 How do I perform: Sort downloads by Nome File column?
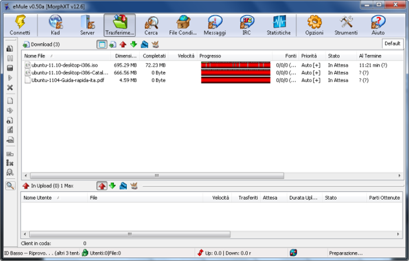[67, 56]
